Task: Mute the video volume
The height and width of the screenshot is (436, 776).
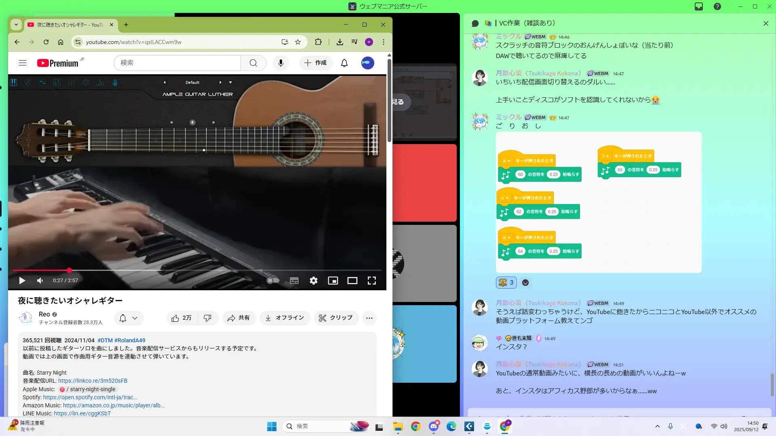Action: pyautogui.click(x=40, y=281)
